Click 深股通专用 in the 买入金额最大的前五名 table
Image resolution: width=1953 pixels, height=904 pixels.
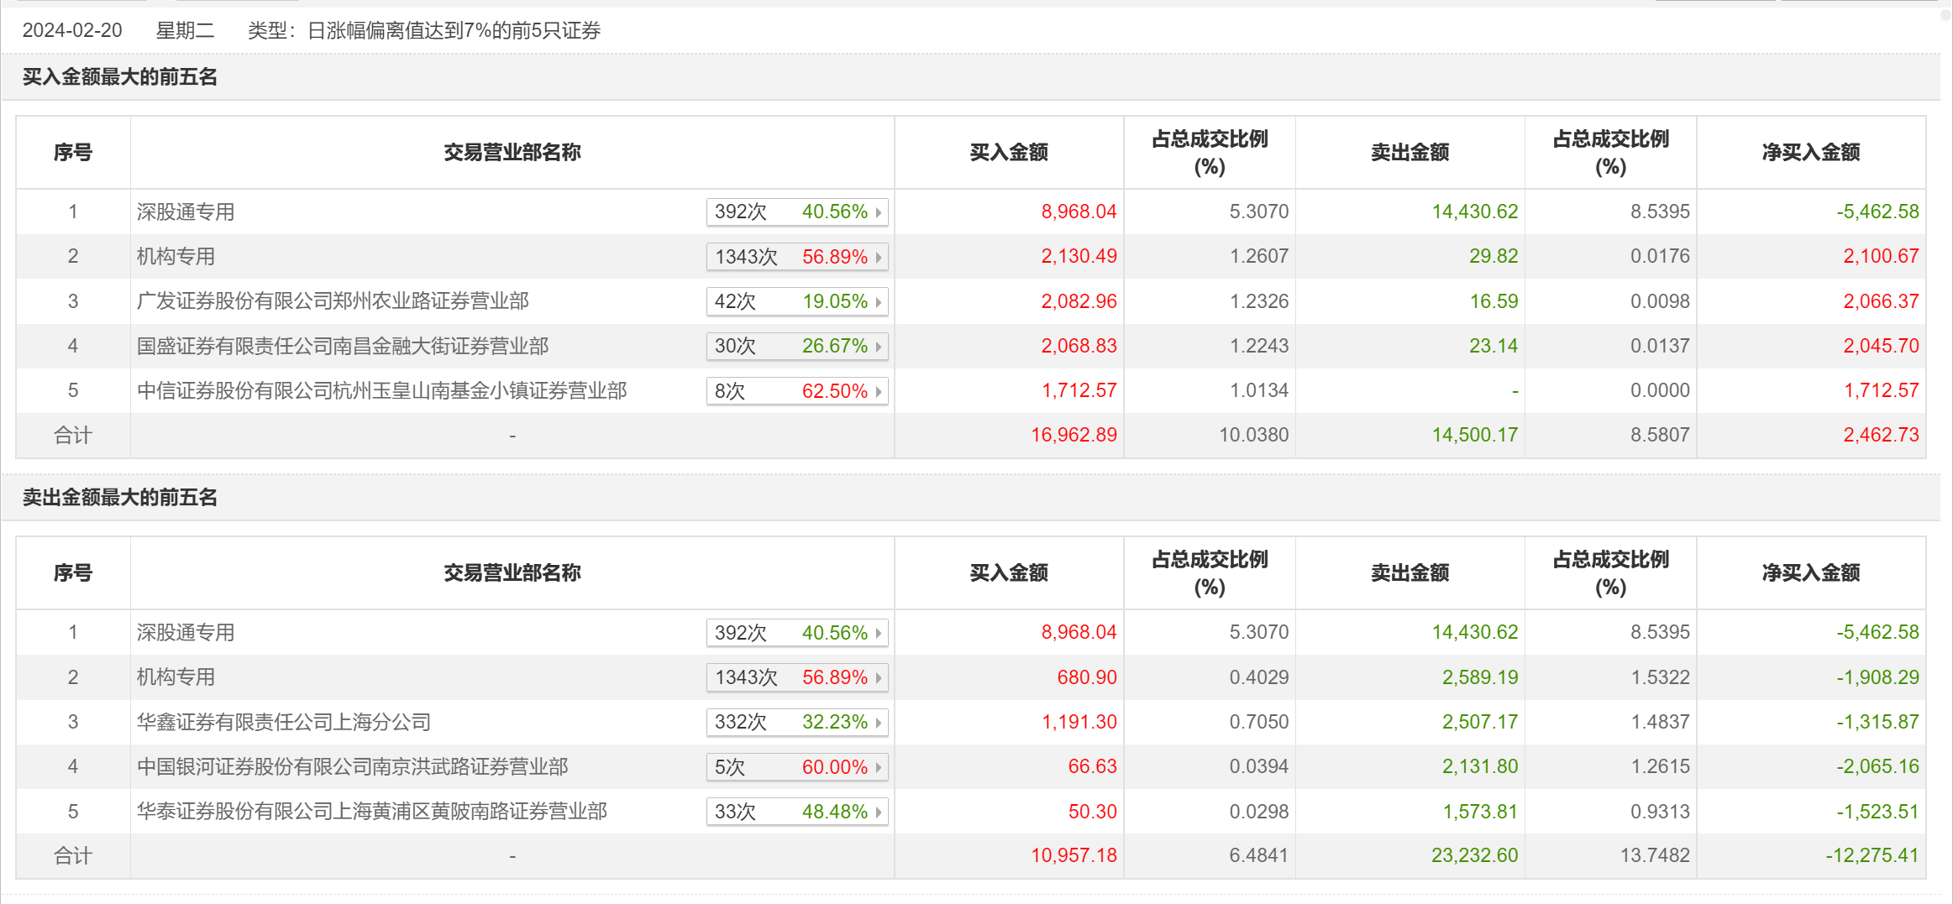(x=186, y=212)
